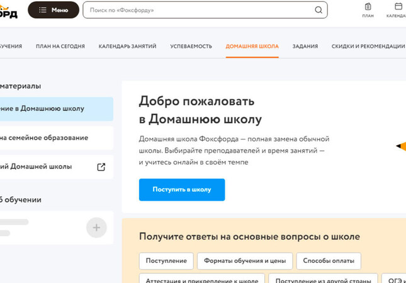
Task: Open the План clipboard icon
Action: pyautogui.click(x=368, y=10)
